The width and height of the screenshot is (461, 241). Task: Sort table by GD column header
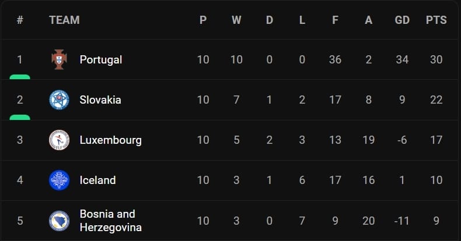click(402, 20)
